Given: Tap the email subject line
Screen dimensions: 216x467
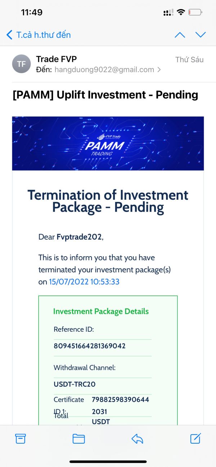Looking at the screenshot, I should [x=105, y=95].
